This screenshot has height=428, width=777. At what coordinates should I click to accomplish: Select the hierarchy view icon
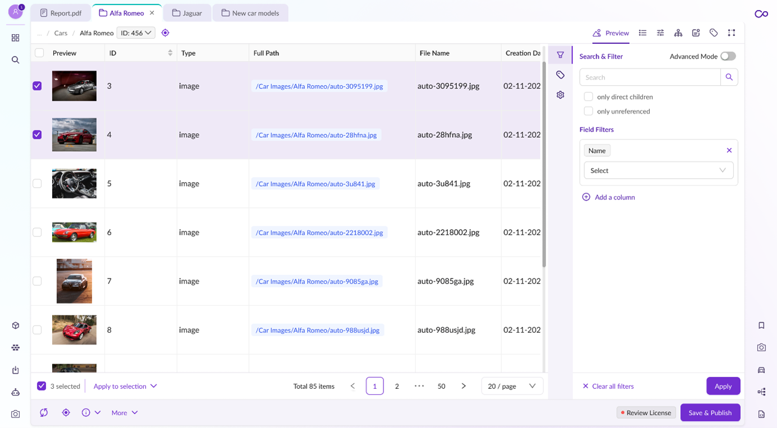pyautogui.click(x=678, y=33)
